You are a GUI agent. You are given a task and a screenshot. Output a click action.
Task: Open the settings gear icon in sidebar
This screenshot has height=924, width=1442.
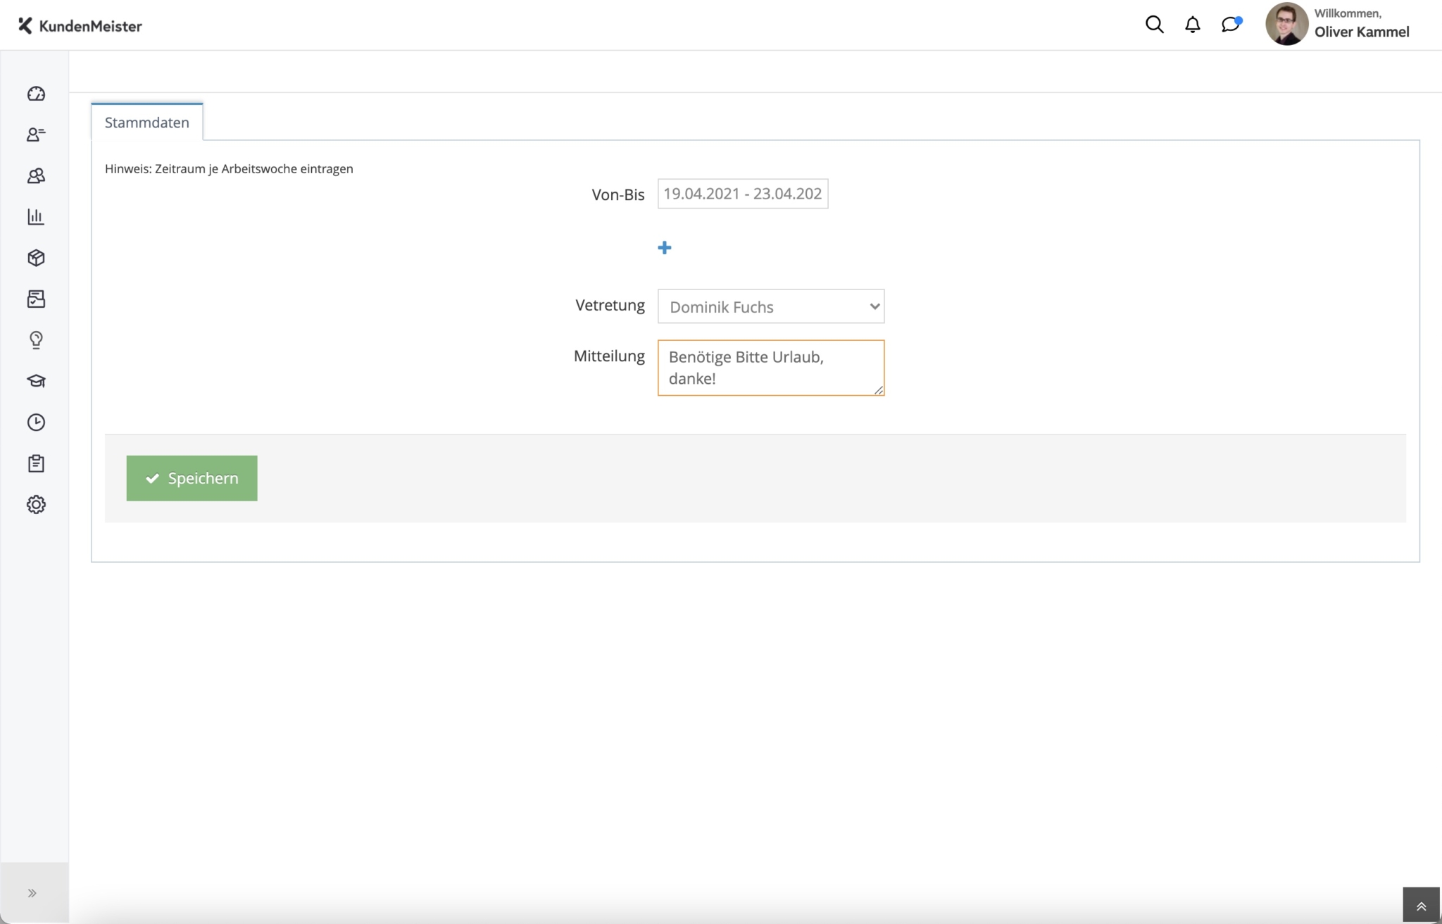coord(36,504)
